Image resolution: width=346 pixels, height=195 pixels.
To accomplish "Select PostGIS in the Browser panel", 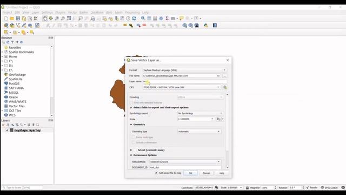I will click(14, 83).
